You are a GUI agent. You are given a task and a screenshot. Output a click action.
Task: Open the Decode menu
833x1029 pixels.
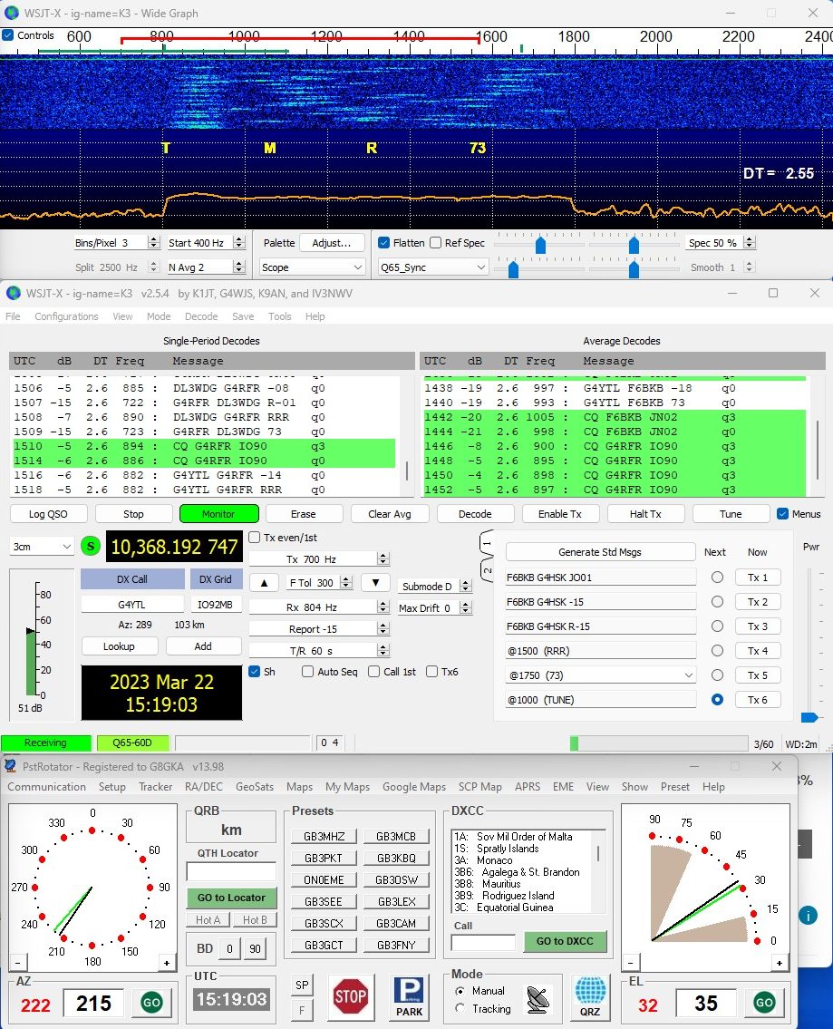[201, 316]
